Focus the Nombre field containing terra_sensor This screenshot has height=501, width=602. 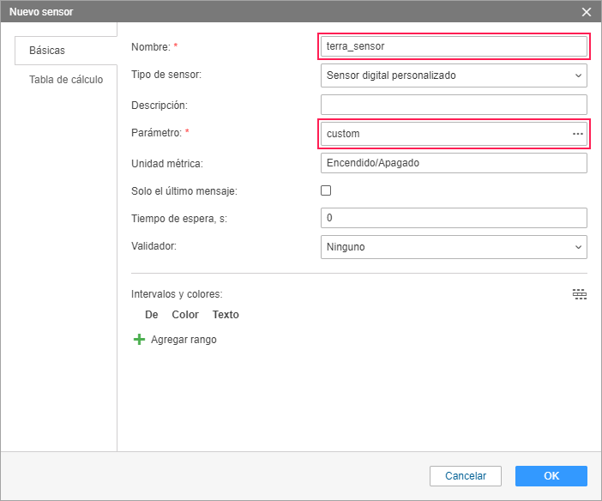tap(453, 46)
